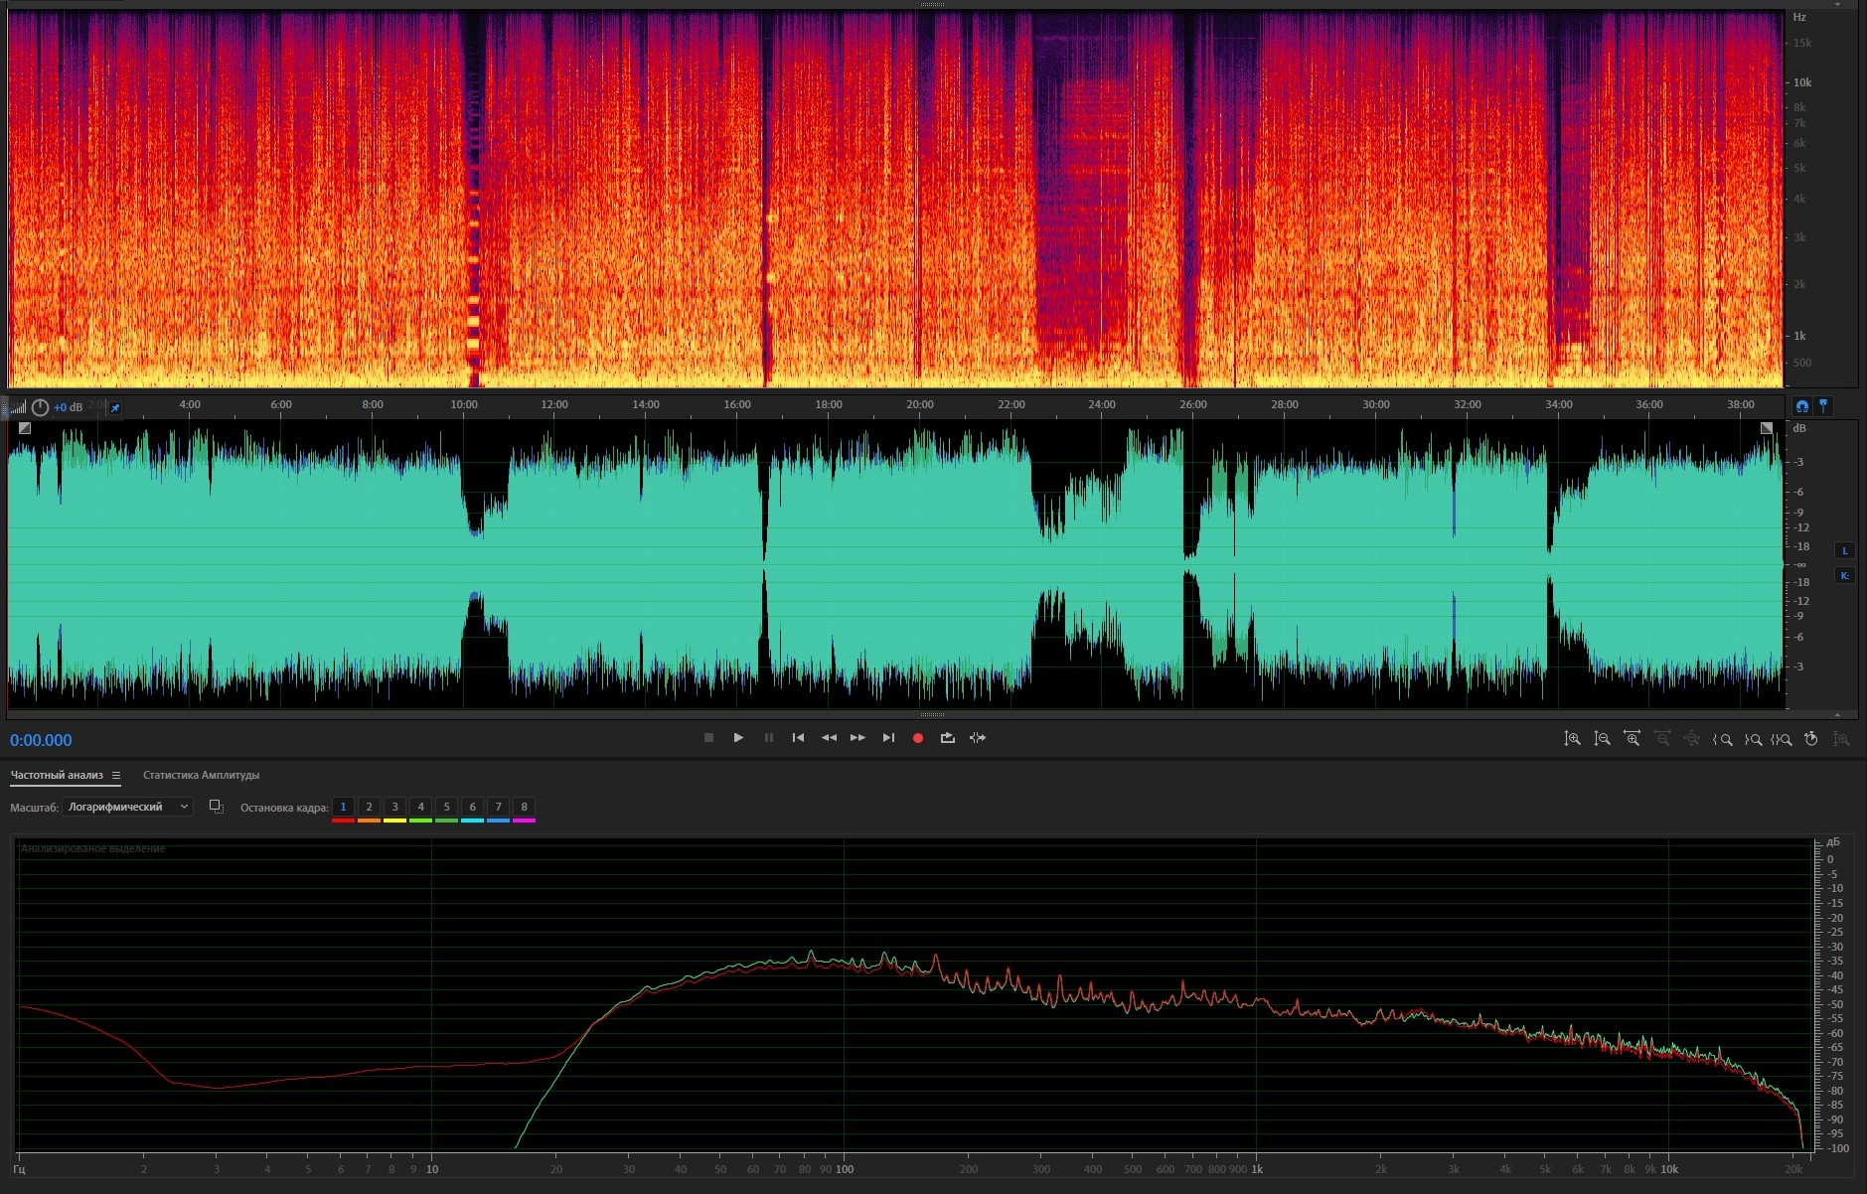Adjust the +0 dB gain knob
The width and height of the screenshot is (1867, 1194).
40,407
